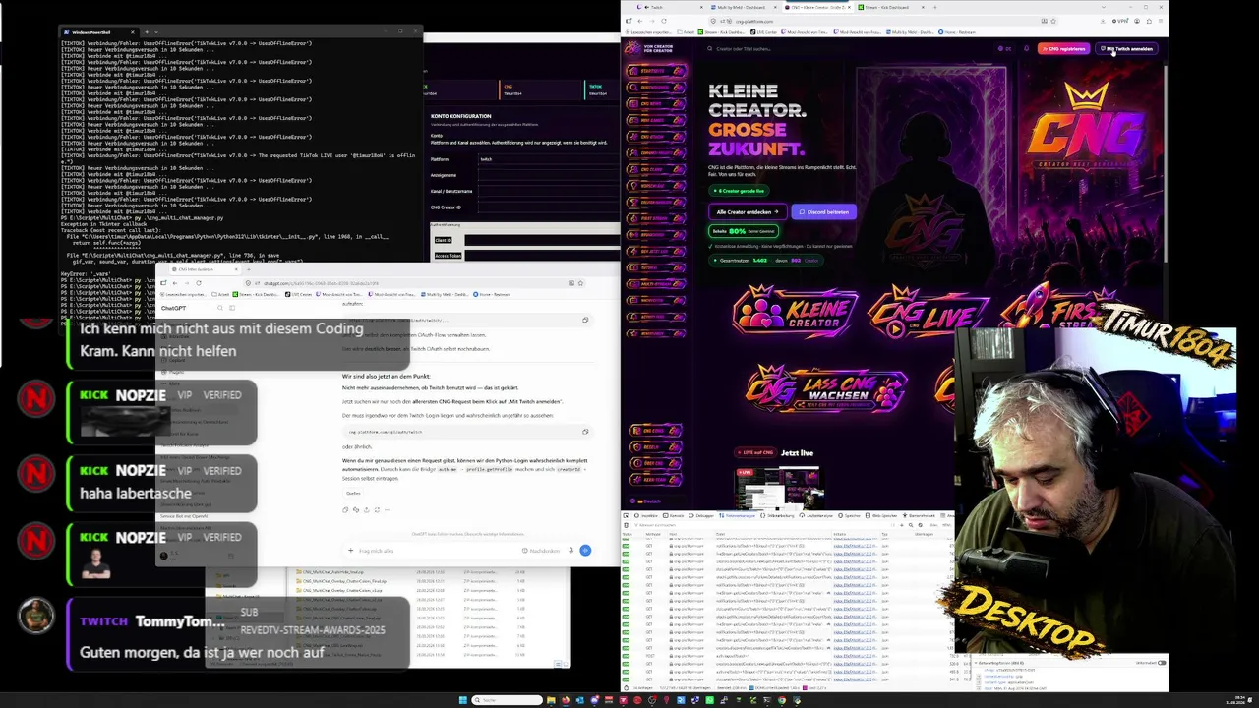This screenshot has height=708, width=1259.
Task: Open the Konsole tab in DevTools
Action: point(675,515)
